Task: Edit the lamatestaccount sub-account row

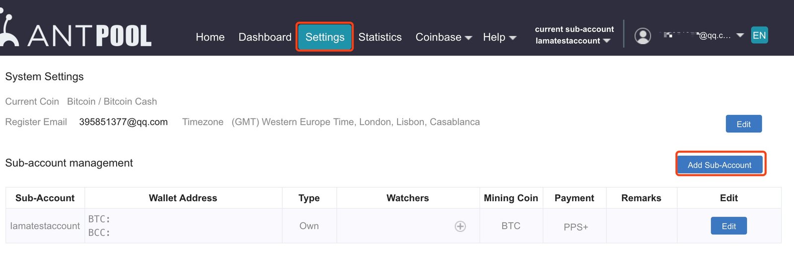Action: [728, 226]
